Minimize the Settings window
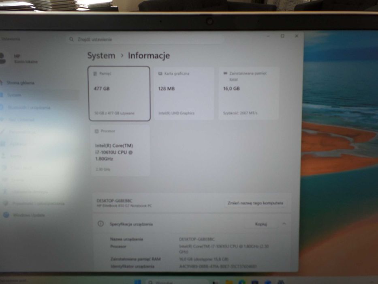 click(x=268, y=36)
